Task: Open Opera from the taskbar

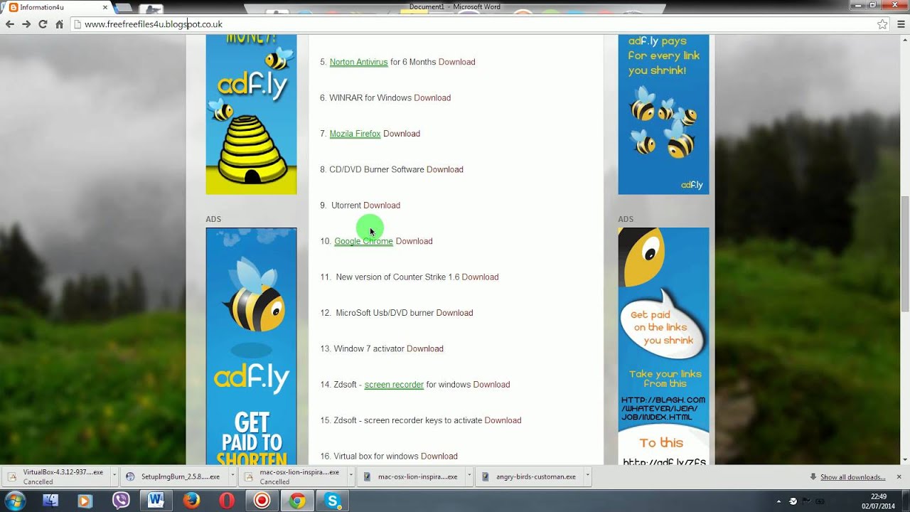Action: pos(227,501)
